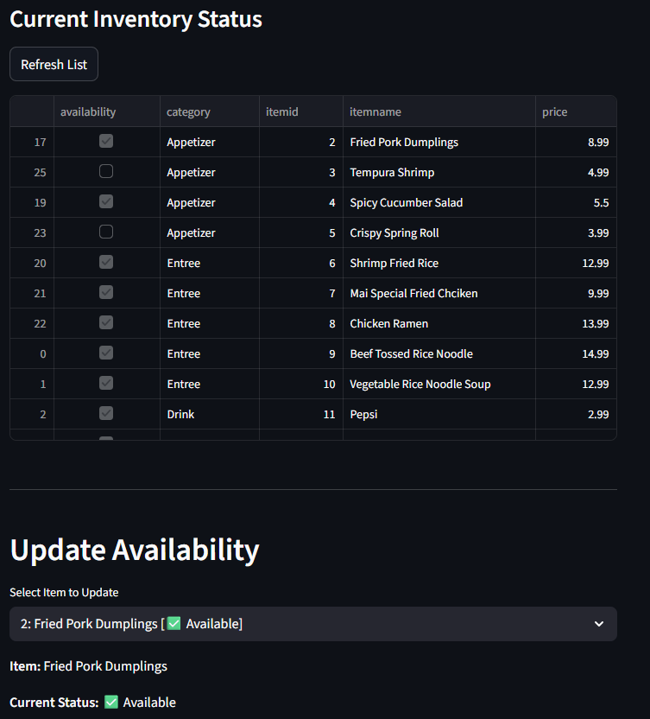
Task: Toggle availability checkbox for Fried Pork Dumplings
Action: 106,141
